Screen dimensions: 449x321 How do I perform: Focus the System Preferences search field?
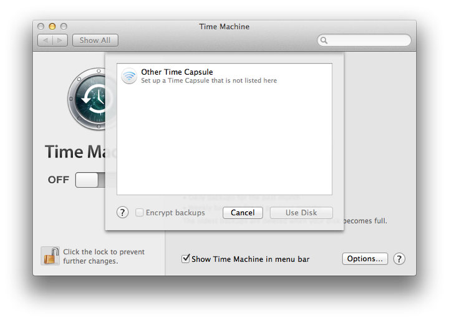(x=364, y=41)
